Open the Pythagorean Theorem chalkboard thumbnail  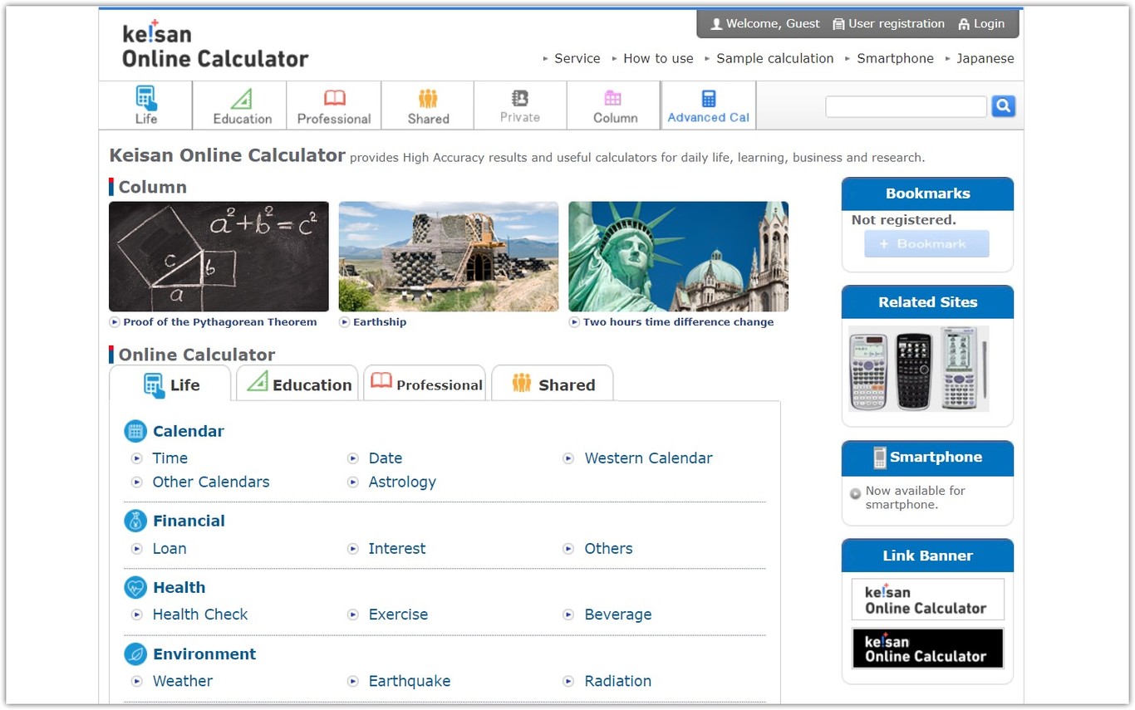pyautogui.click(x=219, y=257)
